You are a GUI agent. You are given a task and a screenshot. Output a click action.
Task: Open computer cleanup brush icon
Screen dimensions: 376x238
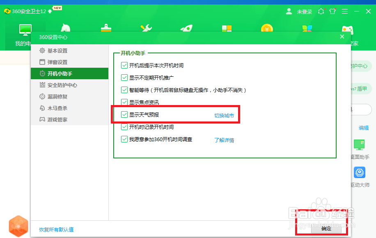tap(106, 28)
